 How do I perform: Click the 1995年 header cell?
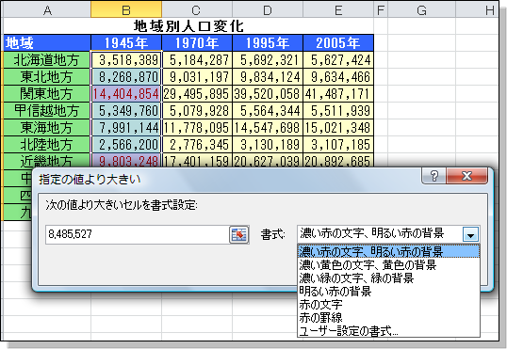click(268, 43)
